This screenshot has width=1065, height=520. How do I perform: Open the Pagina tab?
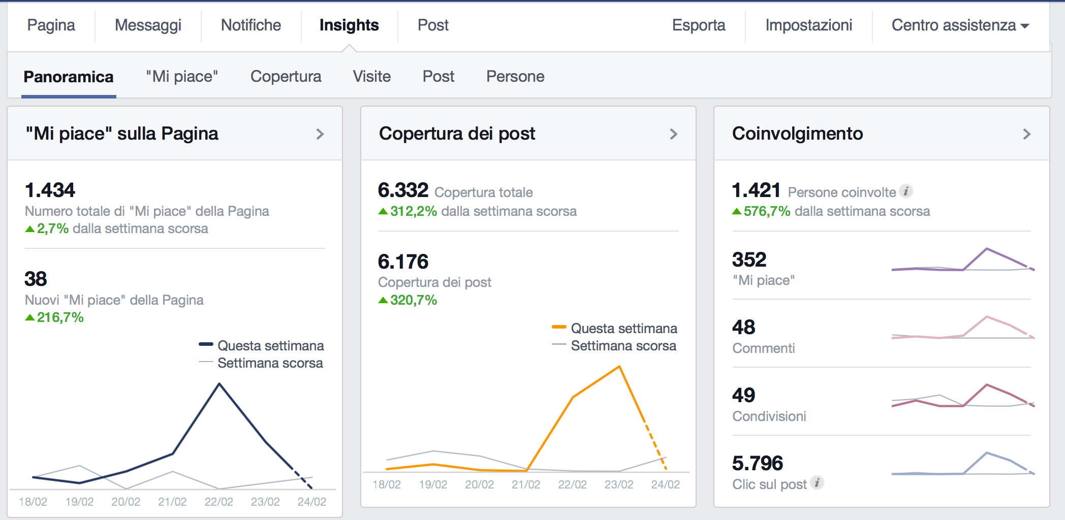(x=51, y=25)
